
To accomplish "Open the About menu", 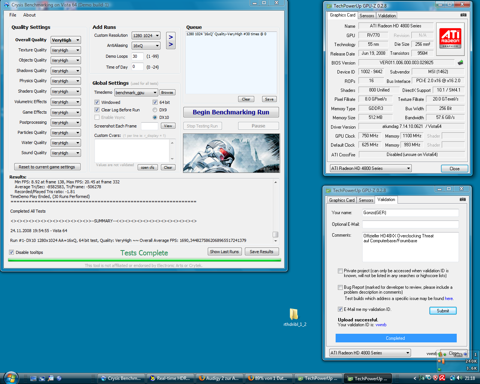I will pyautogui.click(x=29, y=15).
